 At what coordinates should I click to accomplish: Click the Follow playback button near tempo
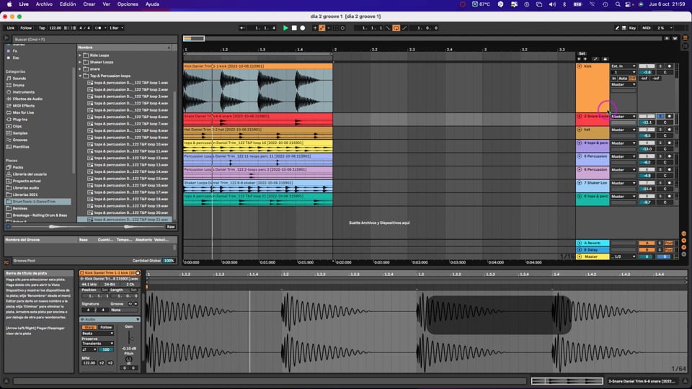[26, 28]
